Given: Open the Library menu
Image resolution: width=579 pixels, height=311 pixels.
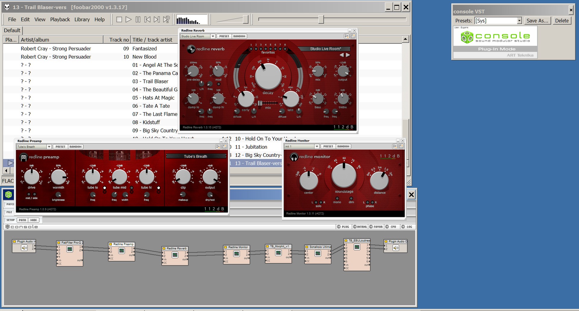Looking at the screenshot, I should (82, 20).
